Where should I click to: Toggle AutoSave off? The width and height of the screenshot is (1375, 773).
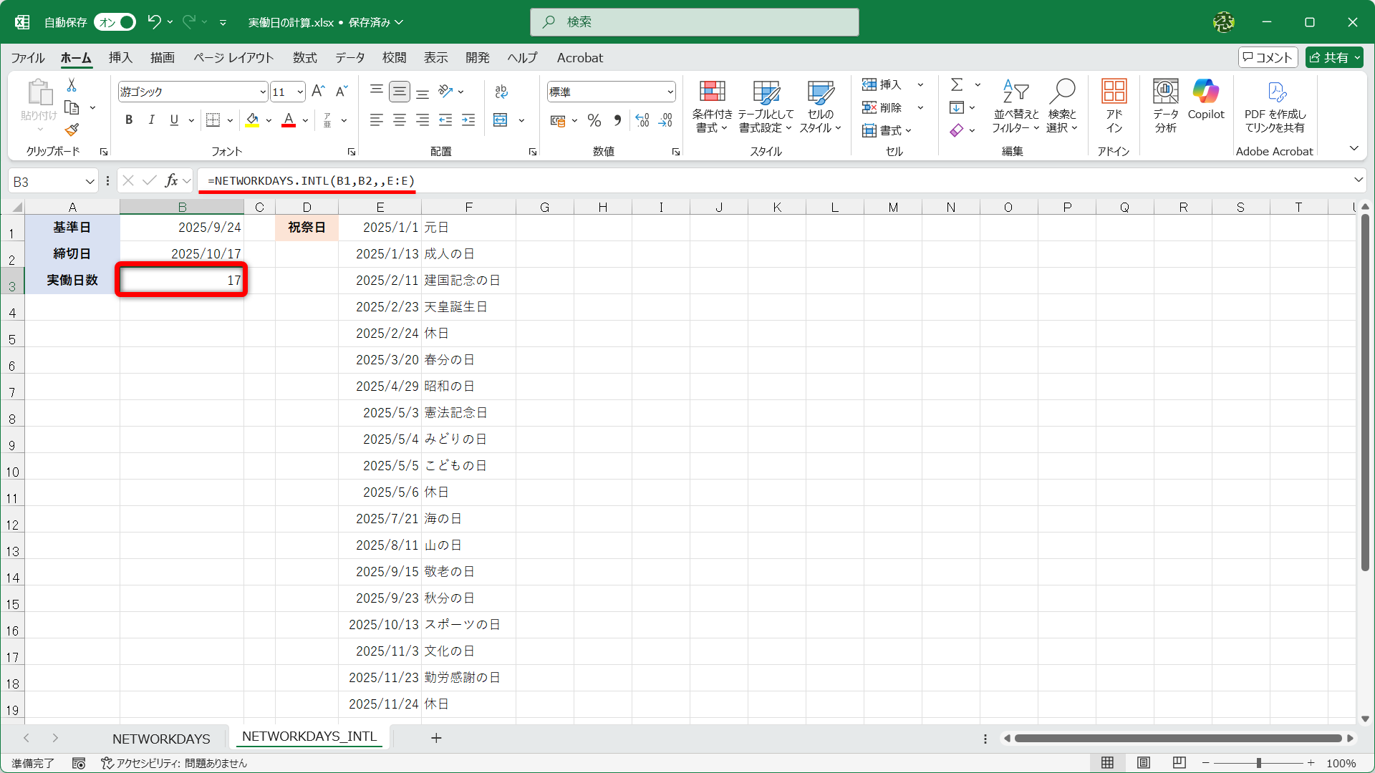coord(114,22)
